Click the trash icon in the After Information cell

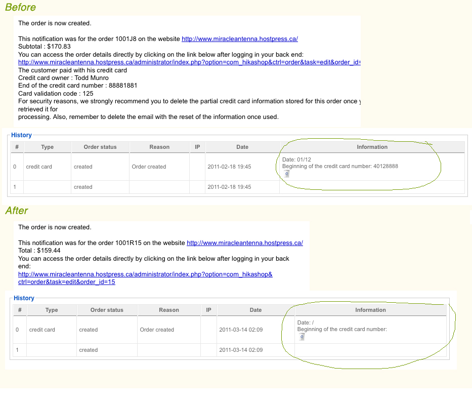click(302, 337)
